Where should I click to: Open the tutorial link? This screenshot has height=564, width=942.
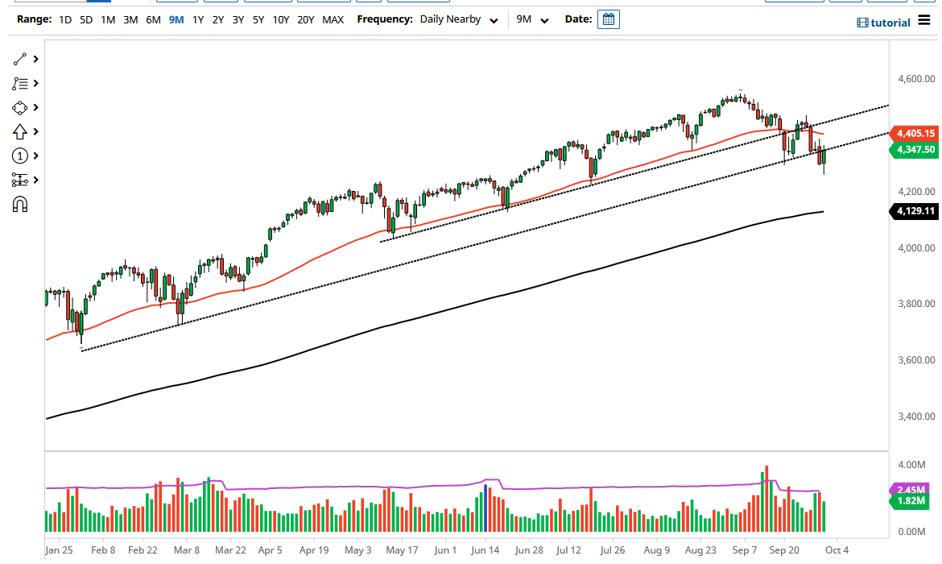pyautogui.click(x=883, y=22)
